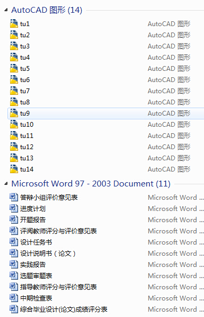Click the Microsoft Word type cell of 开题报告
Screen dimensions: 204x317
coord(176,220)
